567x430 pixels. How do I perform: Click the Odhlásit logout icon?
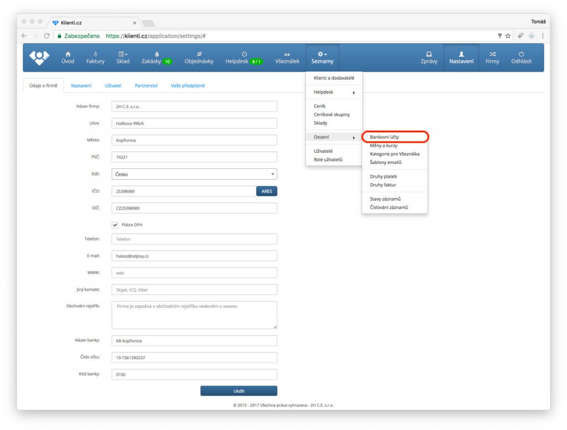[521, 54]
